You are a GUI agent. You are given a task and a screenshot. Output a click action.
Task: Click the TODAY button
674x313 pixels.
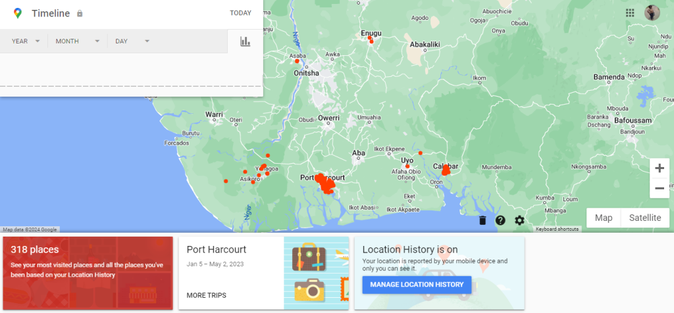tap(240, 13)
